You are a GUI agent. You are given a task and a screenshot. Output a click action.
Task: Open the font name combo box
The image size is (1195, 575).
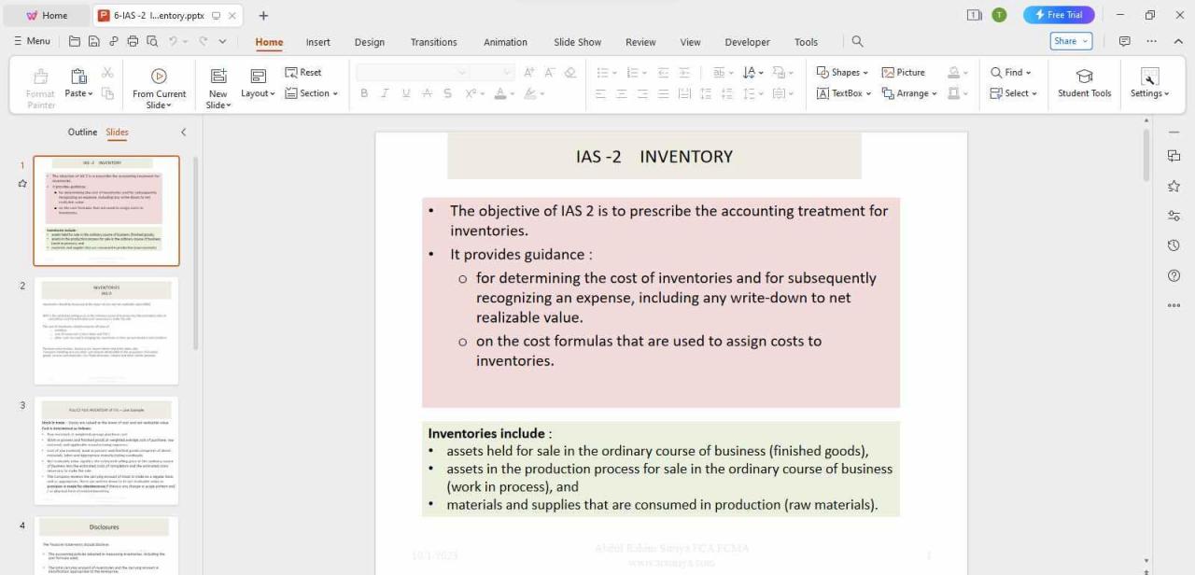412,72
